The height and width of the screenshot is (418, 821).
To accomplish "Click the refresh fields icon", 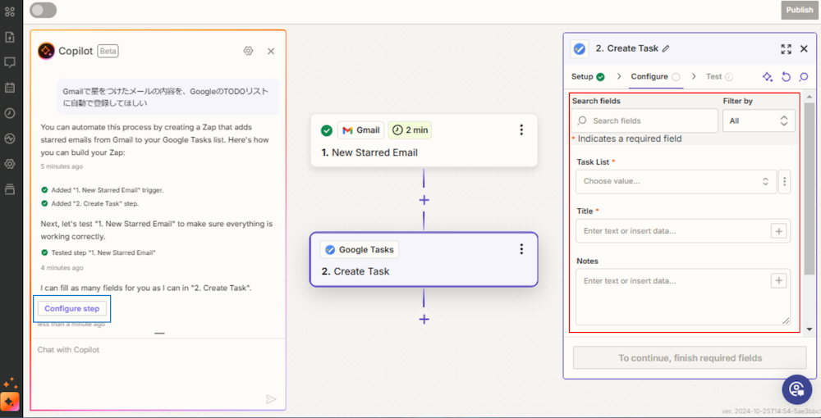I will (786, 77).
